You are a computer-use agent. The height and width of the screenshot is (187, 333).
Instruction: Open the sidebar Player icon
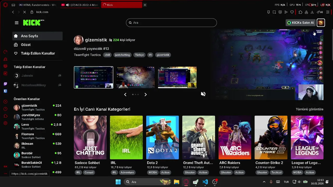(5, 102)
